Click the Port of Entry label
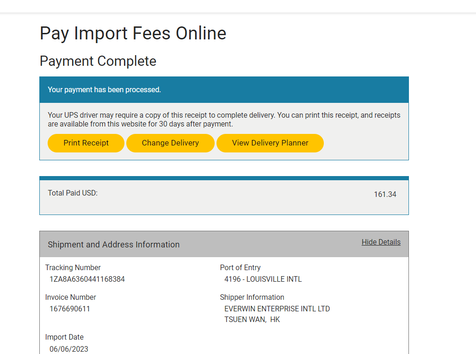The image size is (476, 354). pyautogui.click(x=240, y=268)
